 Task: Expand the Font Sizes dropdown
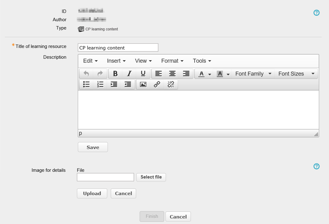296,74
